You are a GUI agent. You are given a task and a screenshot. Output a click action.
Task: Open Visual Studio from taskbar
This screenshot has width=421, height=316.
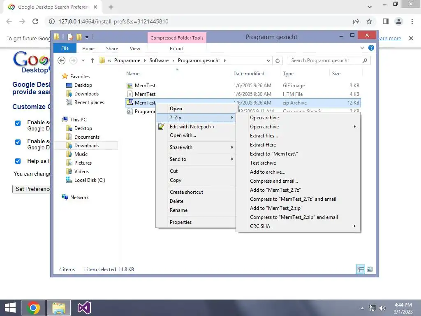pos(84,308)
